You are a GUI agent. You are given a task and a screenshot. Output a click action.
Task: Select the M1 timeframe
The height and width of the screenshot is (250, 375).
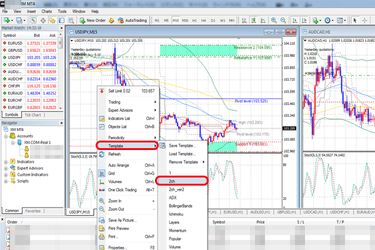[x=157, y=21]
